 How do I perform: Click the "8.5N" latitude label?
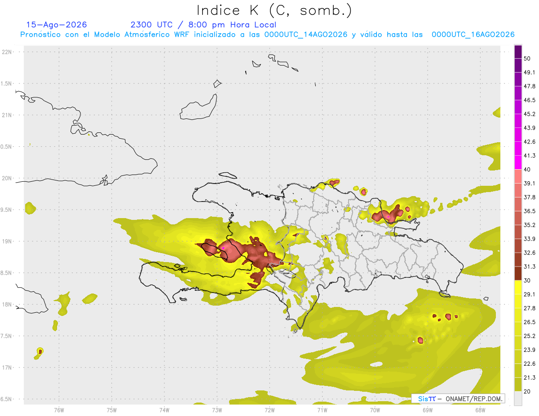[6, 273]
